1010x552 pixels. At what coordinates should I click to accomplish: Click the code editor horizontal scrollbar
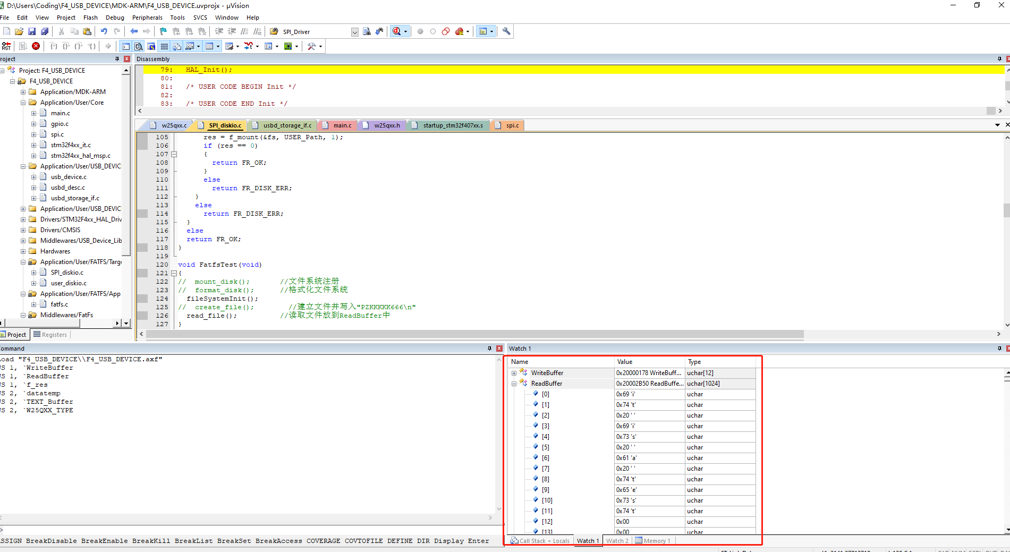[474, 334]
